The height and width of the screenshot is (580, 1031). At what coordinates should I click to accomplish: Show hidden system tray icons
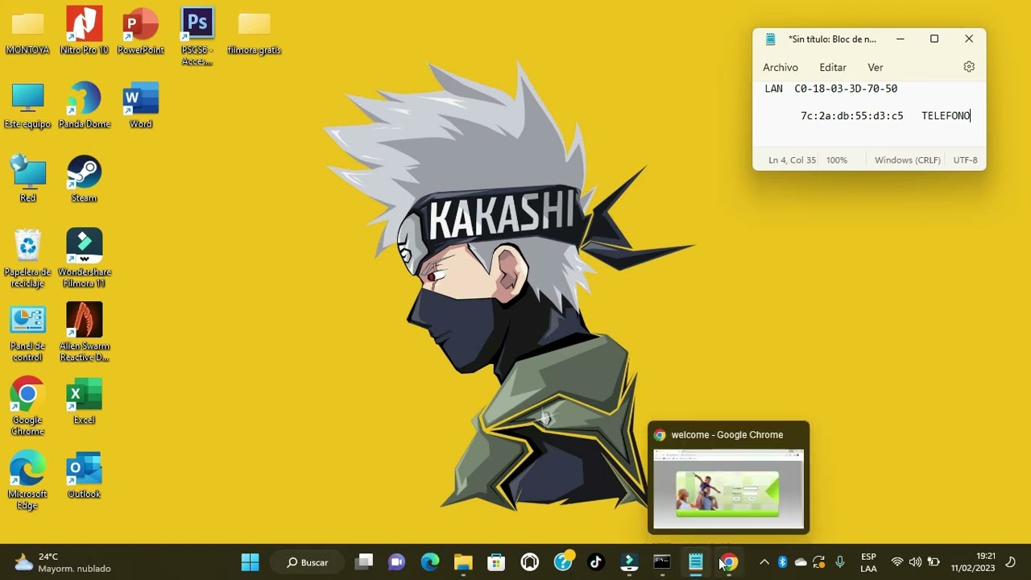point(764,562)
